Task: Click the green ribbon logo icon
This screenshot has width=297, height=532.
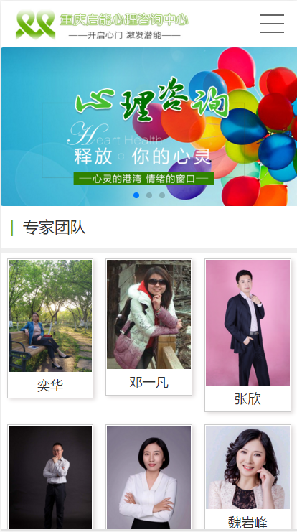Action: (36, 24)
